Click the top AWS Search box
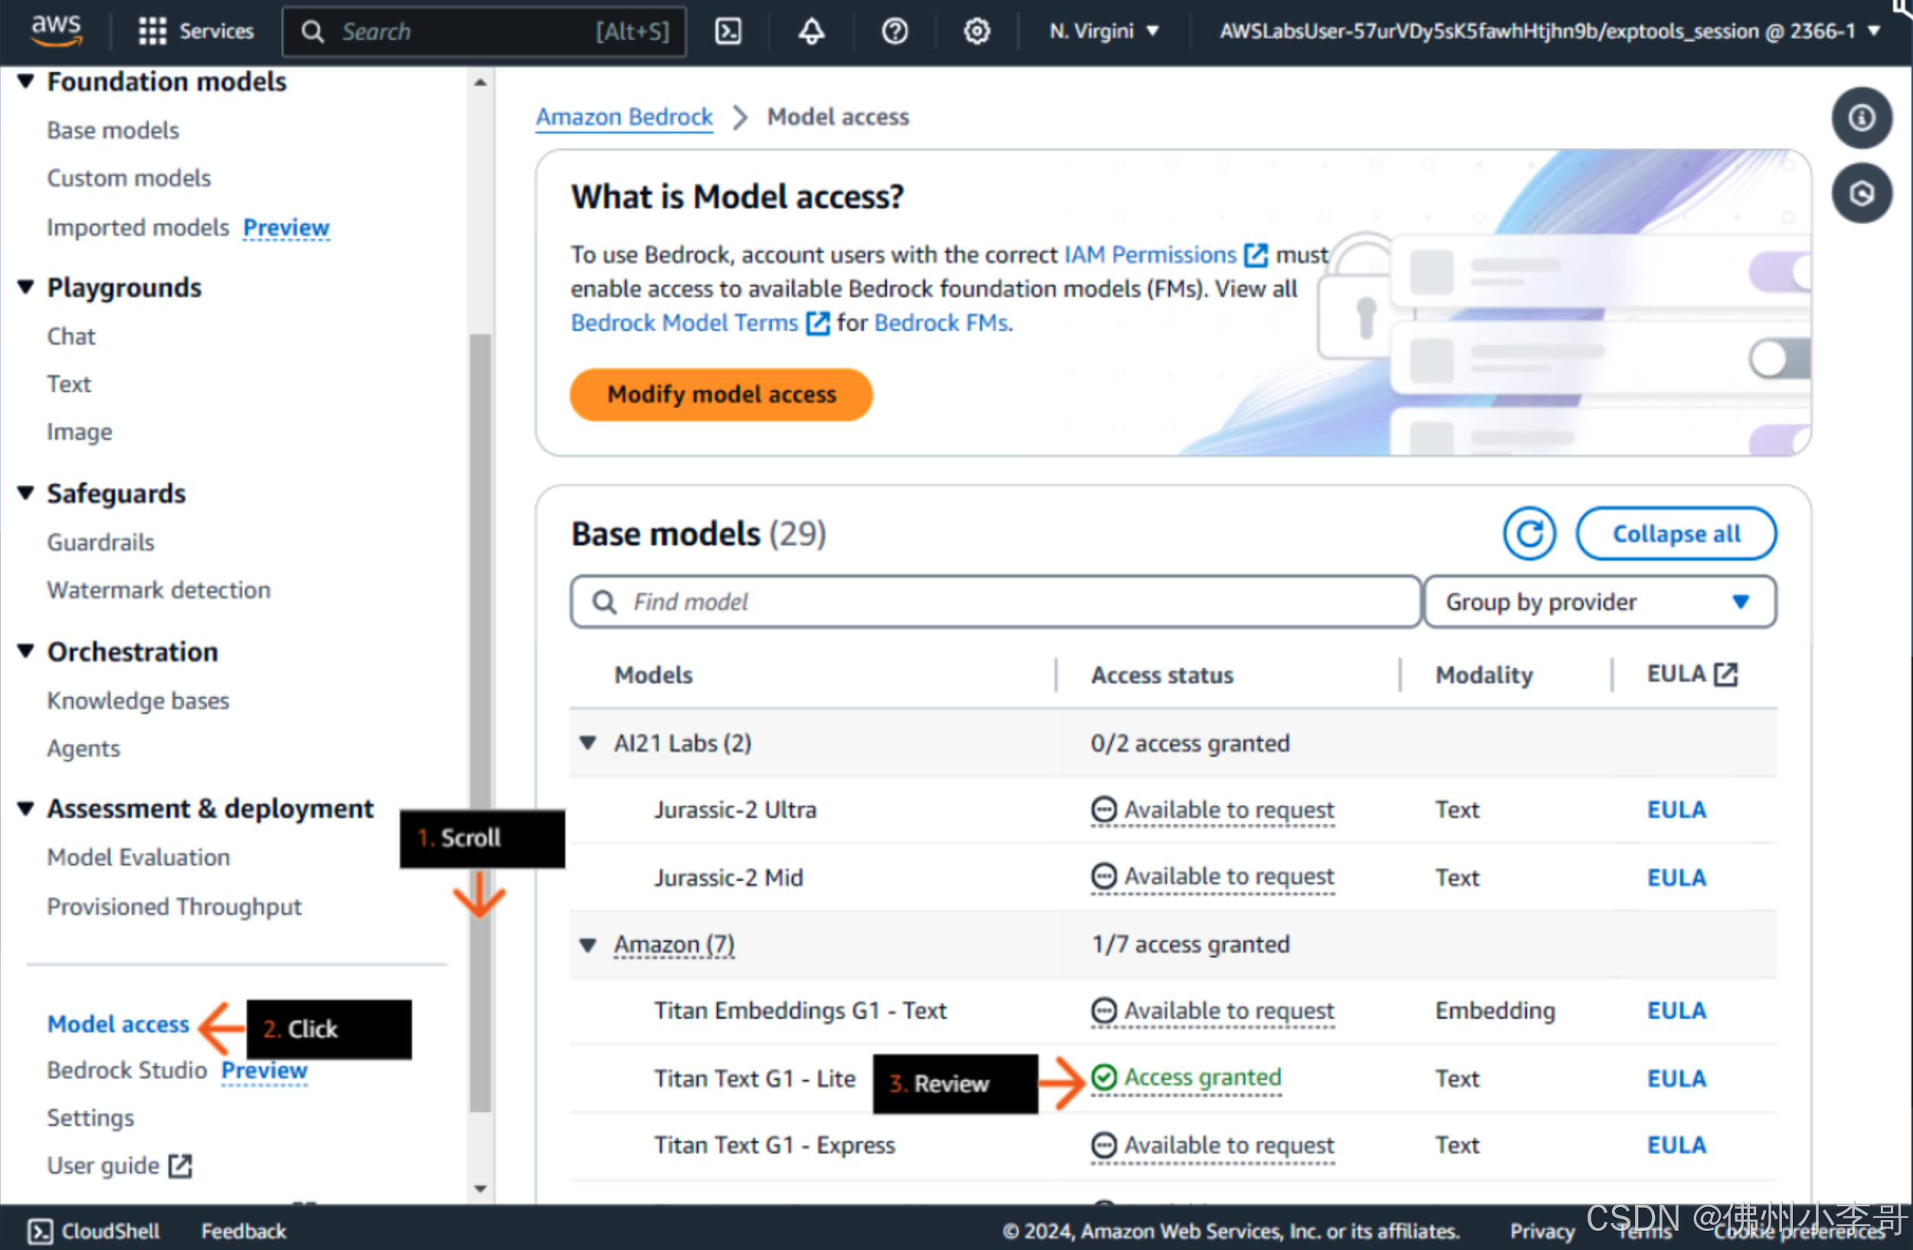Screen dimensions: 1913x1250 (485, 31)
